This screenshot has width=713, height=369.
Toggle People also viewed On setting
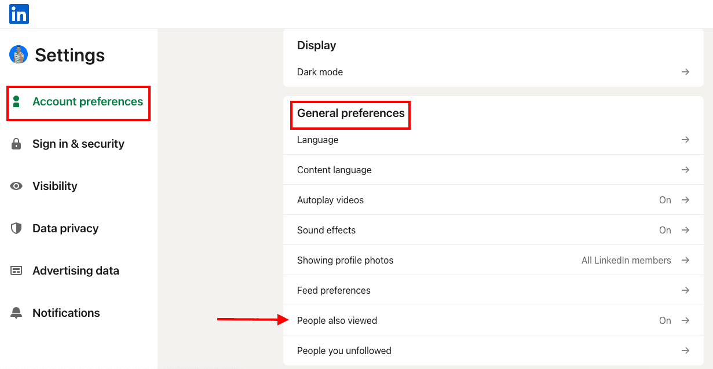pos(665,320)
